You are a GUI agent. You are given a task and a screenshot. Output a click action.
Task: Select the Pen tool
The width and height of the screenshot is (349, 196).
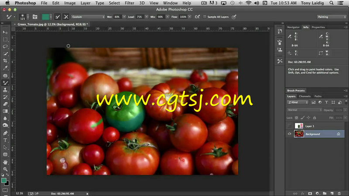click(x=5, y=133)
